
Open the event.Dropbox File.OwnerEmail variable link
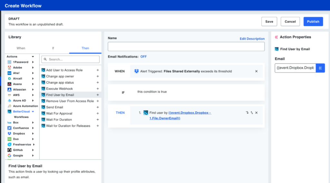point(180,116)
